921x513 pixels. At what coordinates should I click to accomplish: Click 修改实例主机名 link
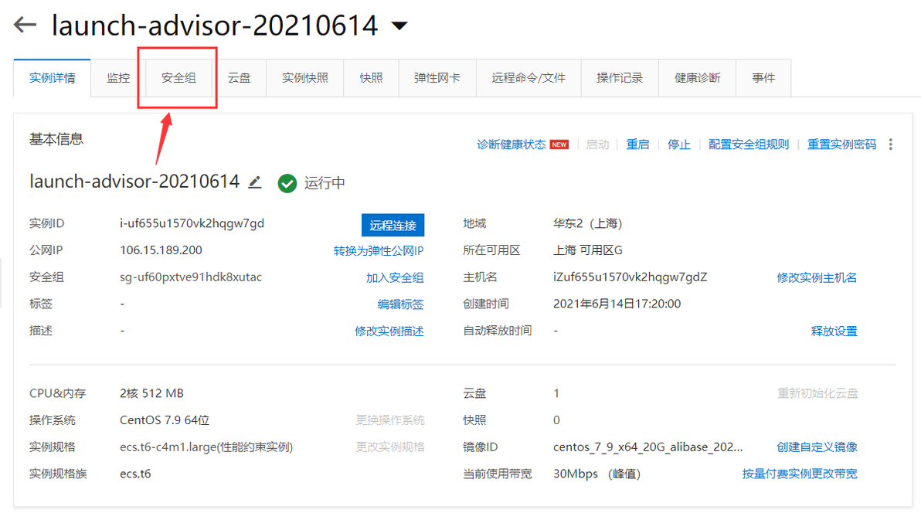click(x=817, y=278)
